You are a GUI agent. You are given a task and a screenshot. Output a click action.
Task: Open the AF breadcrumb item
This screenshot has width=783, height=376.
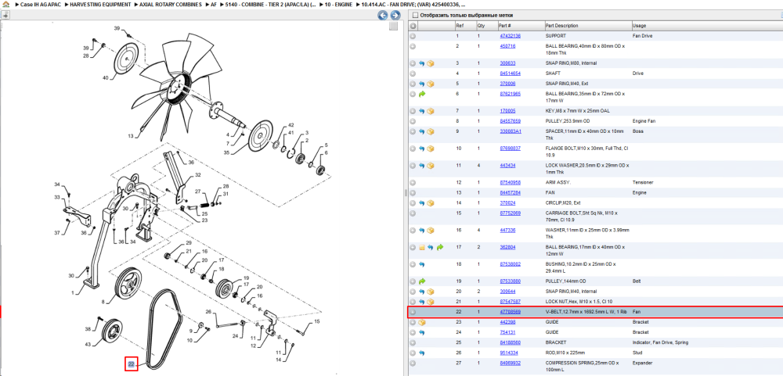click(x=213, y=4)
